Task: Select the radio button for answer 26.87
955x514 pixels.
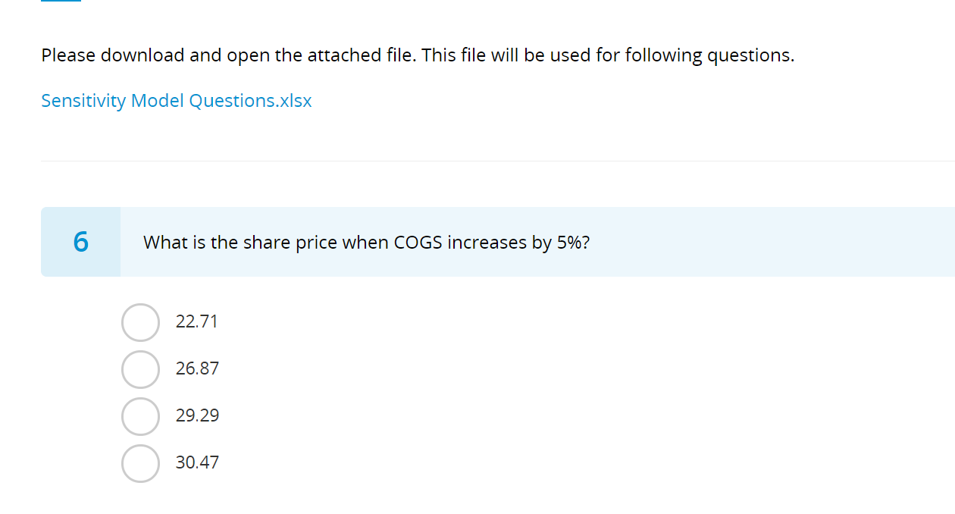Action: coord(140,368)
